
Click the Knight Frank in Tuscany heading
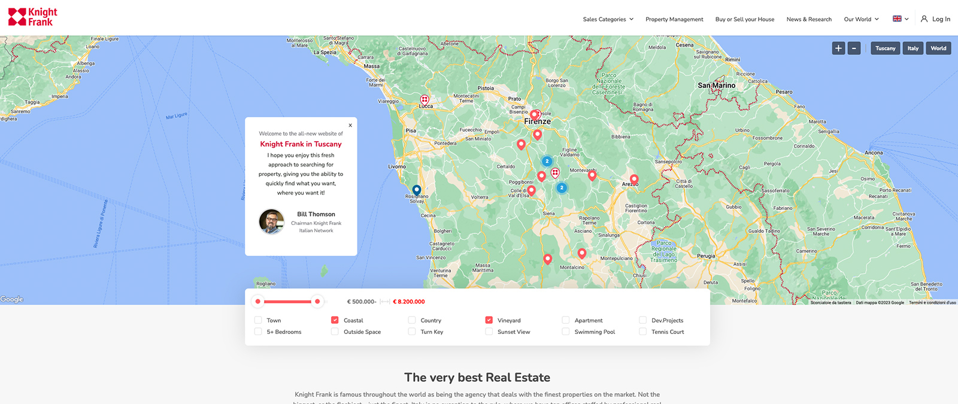301,144
